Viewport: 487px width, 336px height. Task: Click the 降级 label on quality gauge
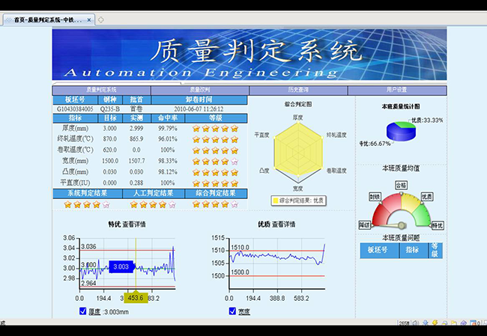click(364, 225)
